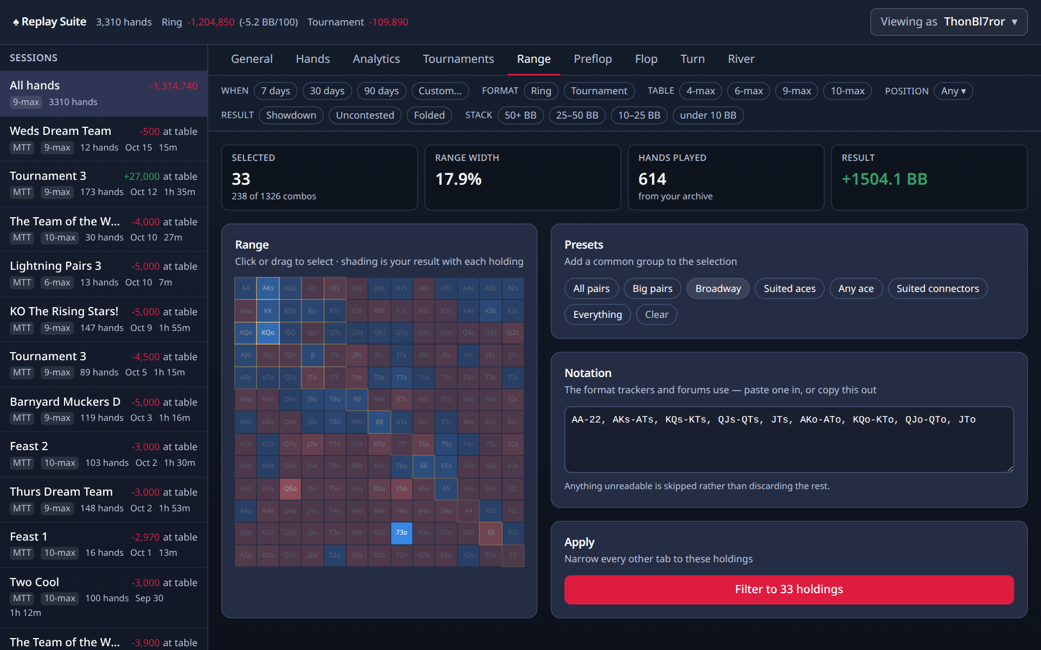Toggle the 6-max table filter
The height and width of the screenshot is (650, 1041).
[x=748, y=91]
